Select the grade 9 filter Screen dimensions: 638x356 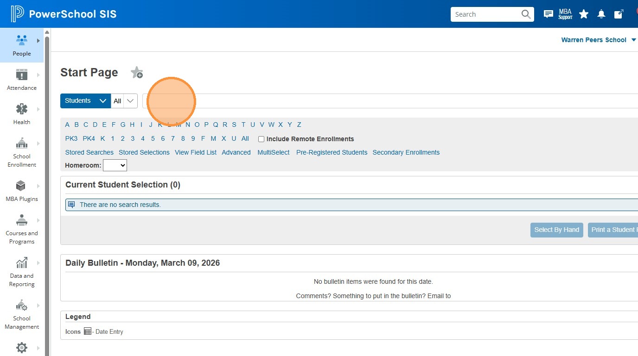[193, 138]
